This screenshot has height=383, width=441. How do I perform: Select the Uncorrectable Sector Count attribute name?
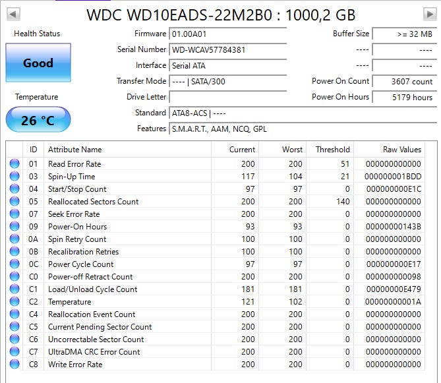[96, 339]
